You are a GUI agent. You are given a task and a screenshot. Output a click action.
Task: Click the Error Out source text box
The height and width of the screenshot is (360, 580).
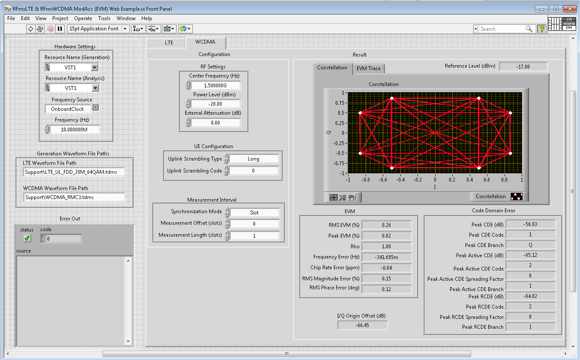click(x=70, y=300)
